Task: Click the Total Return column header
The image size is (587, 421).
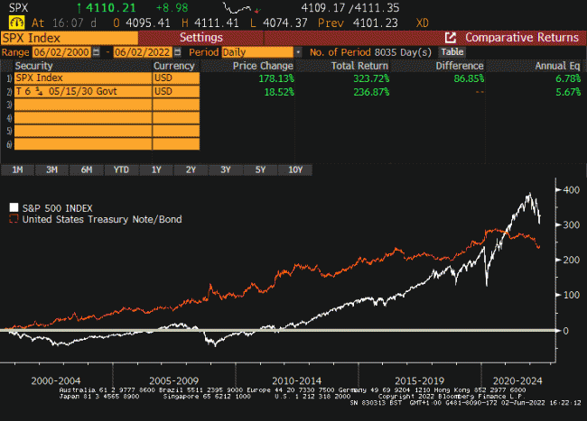Action: pos(359,66)
